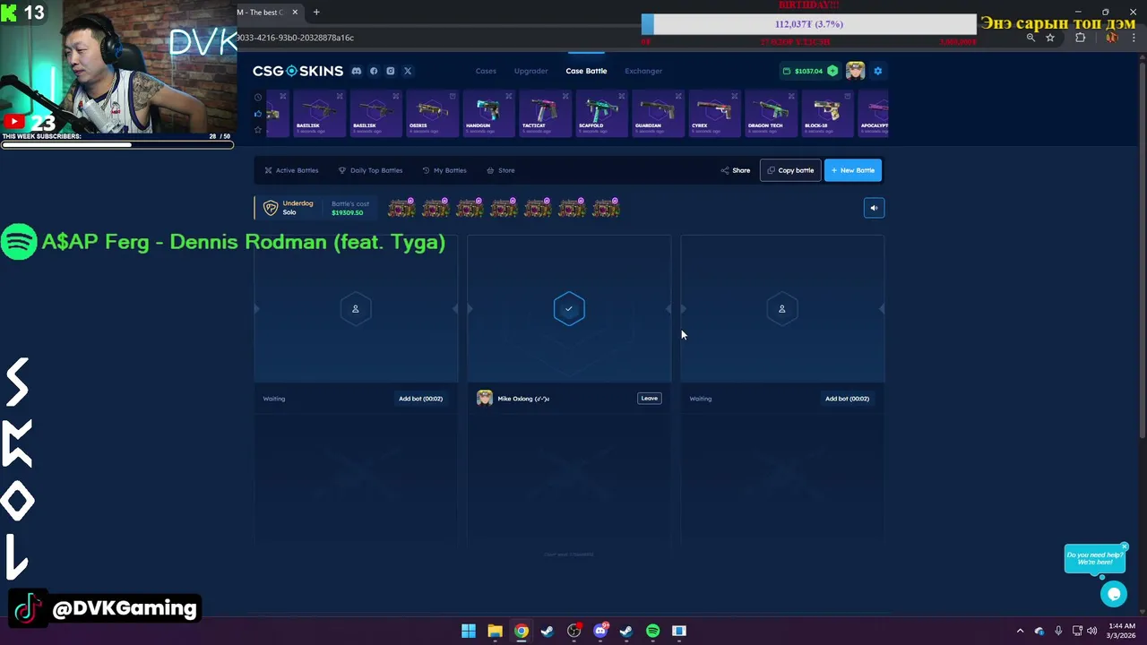Viewport: 1147px width, 645px height.
Task: Open the Osiris drop card
Action: [x=431, y=113]
